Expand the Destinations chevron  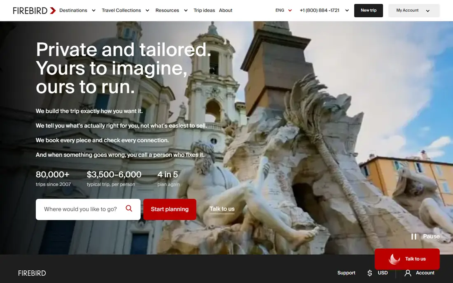coord(93,11)
